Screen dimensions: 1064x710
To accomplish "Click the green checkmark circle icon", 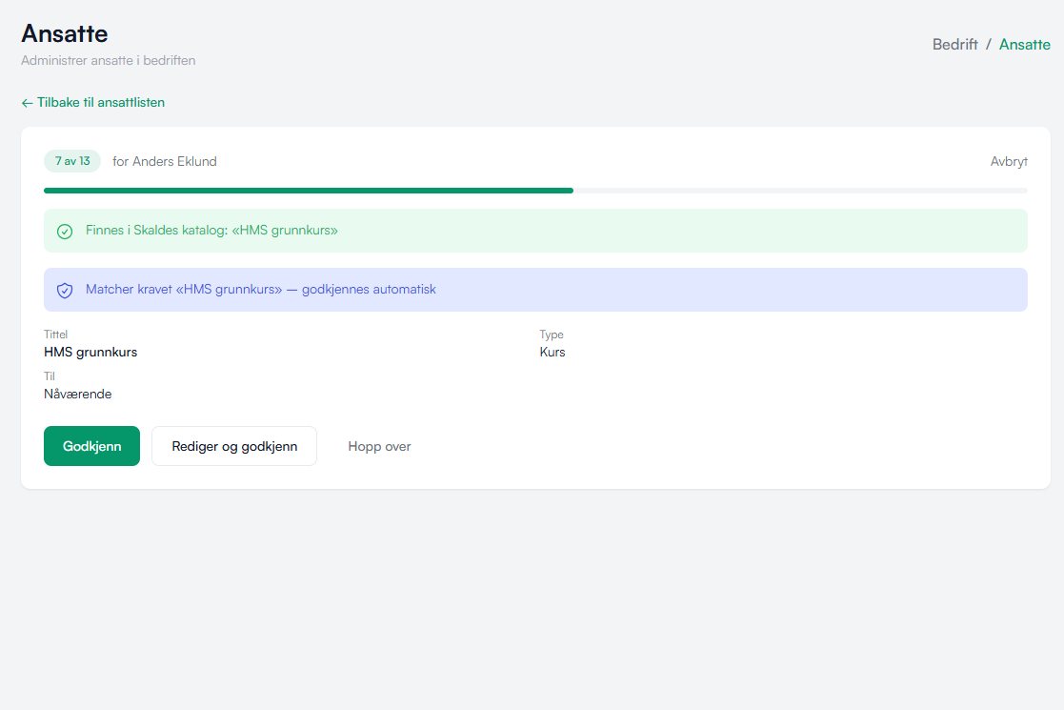I will point(65,232).
